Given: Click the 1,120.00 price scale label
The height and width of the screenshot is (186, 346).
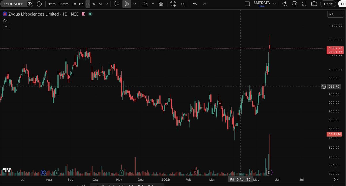Looking at the screenshot, I should click(336, 26).
